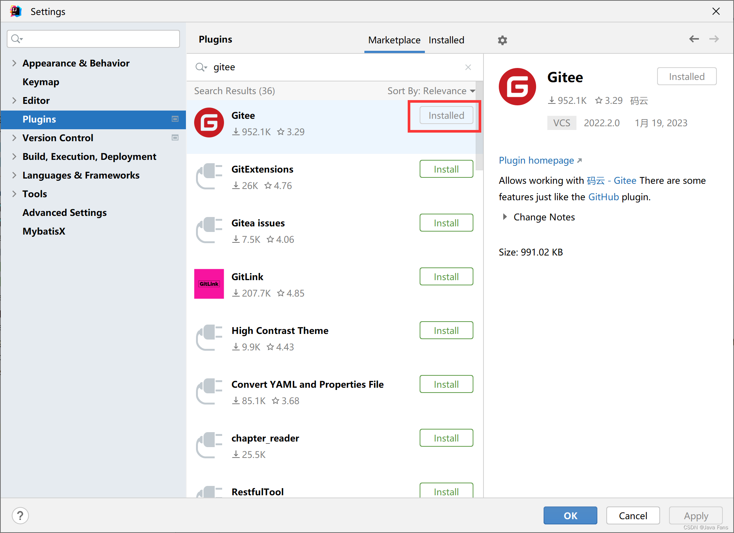Clear the gitee search text

pyautogui.click(x=468, y=67)
